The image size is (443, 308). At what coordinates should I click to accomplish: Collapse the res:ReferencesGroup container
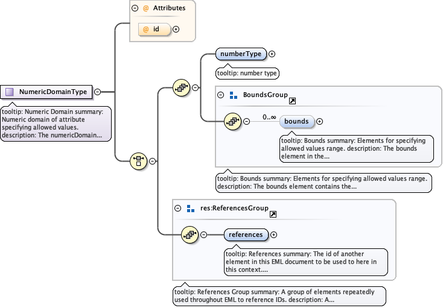tap(177, 209)
